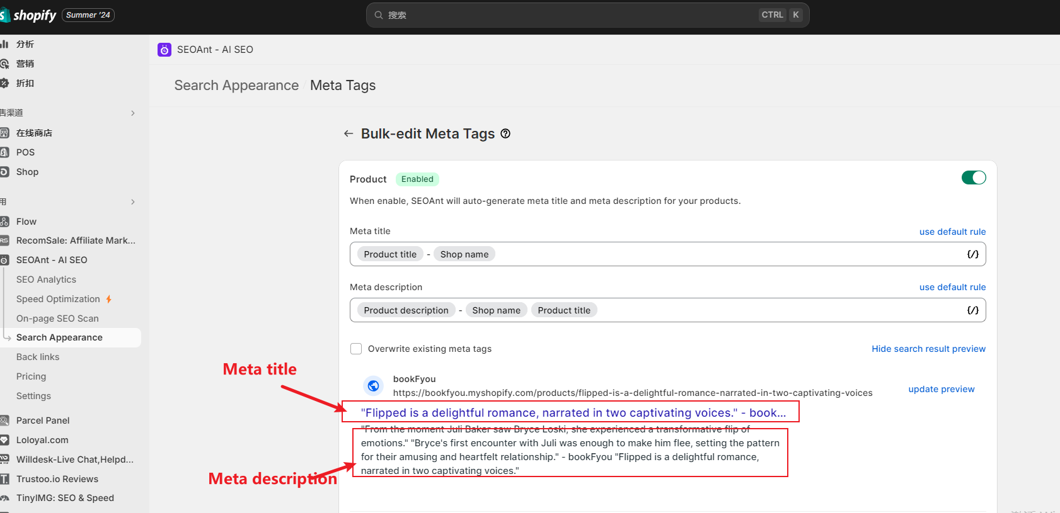Click the 营销 marketing icon
Viewport: 1060px width, 513px height.
pyautogui.click(x=4, y=64)
